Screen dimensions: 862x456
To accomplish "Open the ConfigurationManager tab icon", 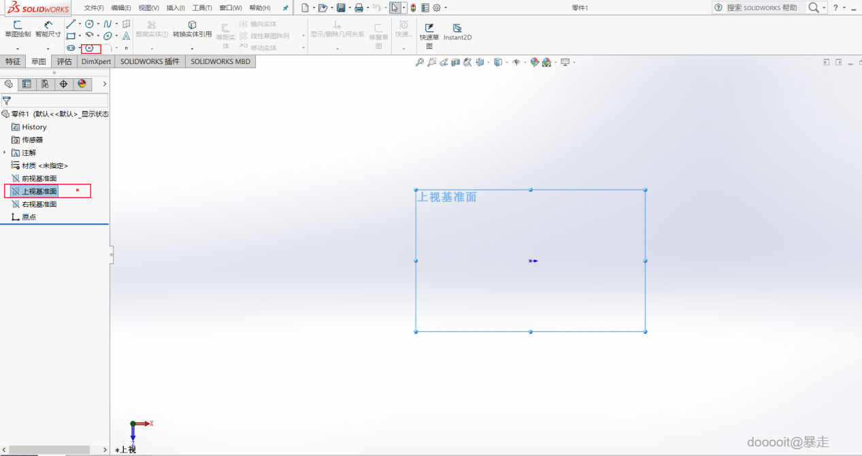I will tap(45, 84).
